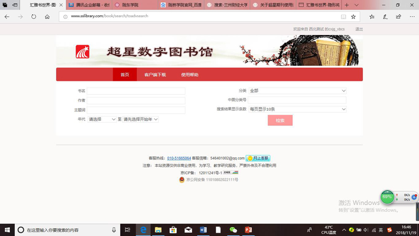Screen dimensions: 419x236
Task: Open browser settings and more menu
Action: pyautogui.click(x=412, y=17)
